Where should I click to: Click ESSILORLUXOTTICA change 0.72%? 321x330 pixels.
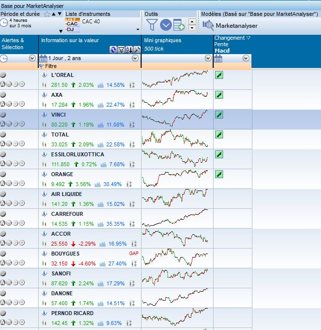(89, 164)
